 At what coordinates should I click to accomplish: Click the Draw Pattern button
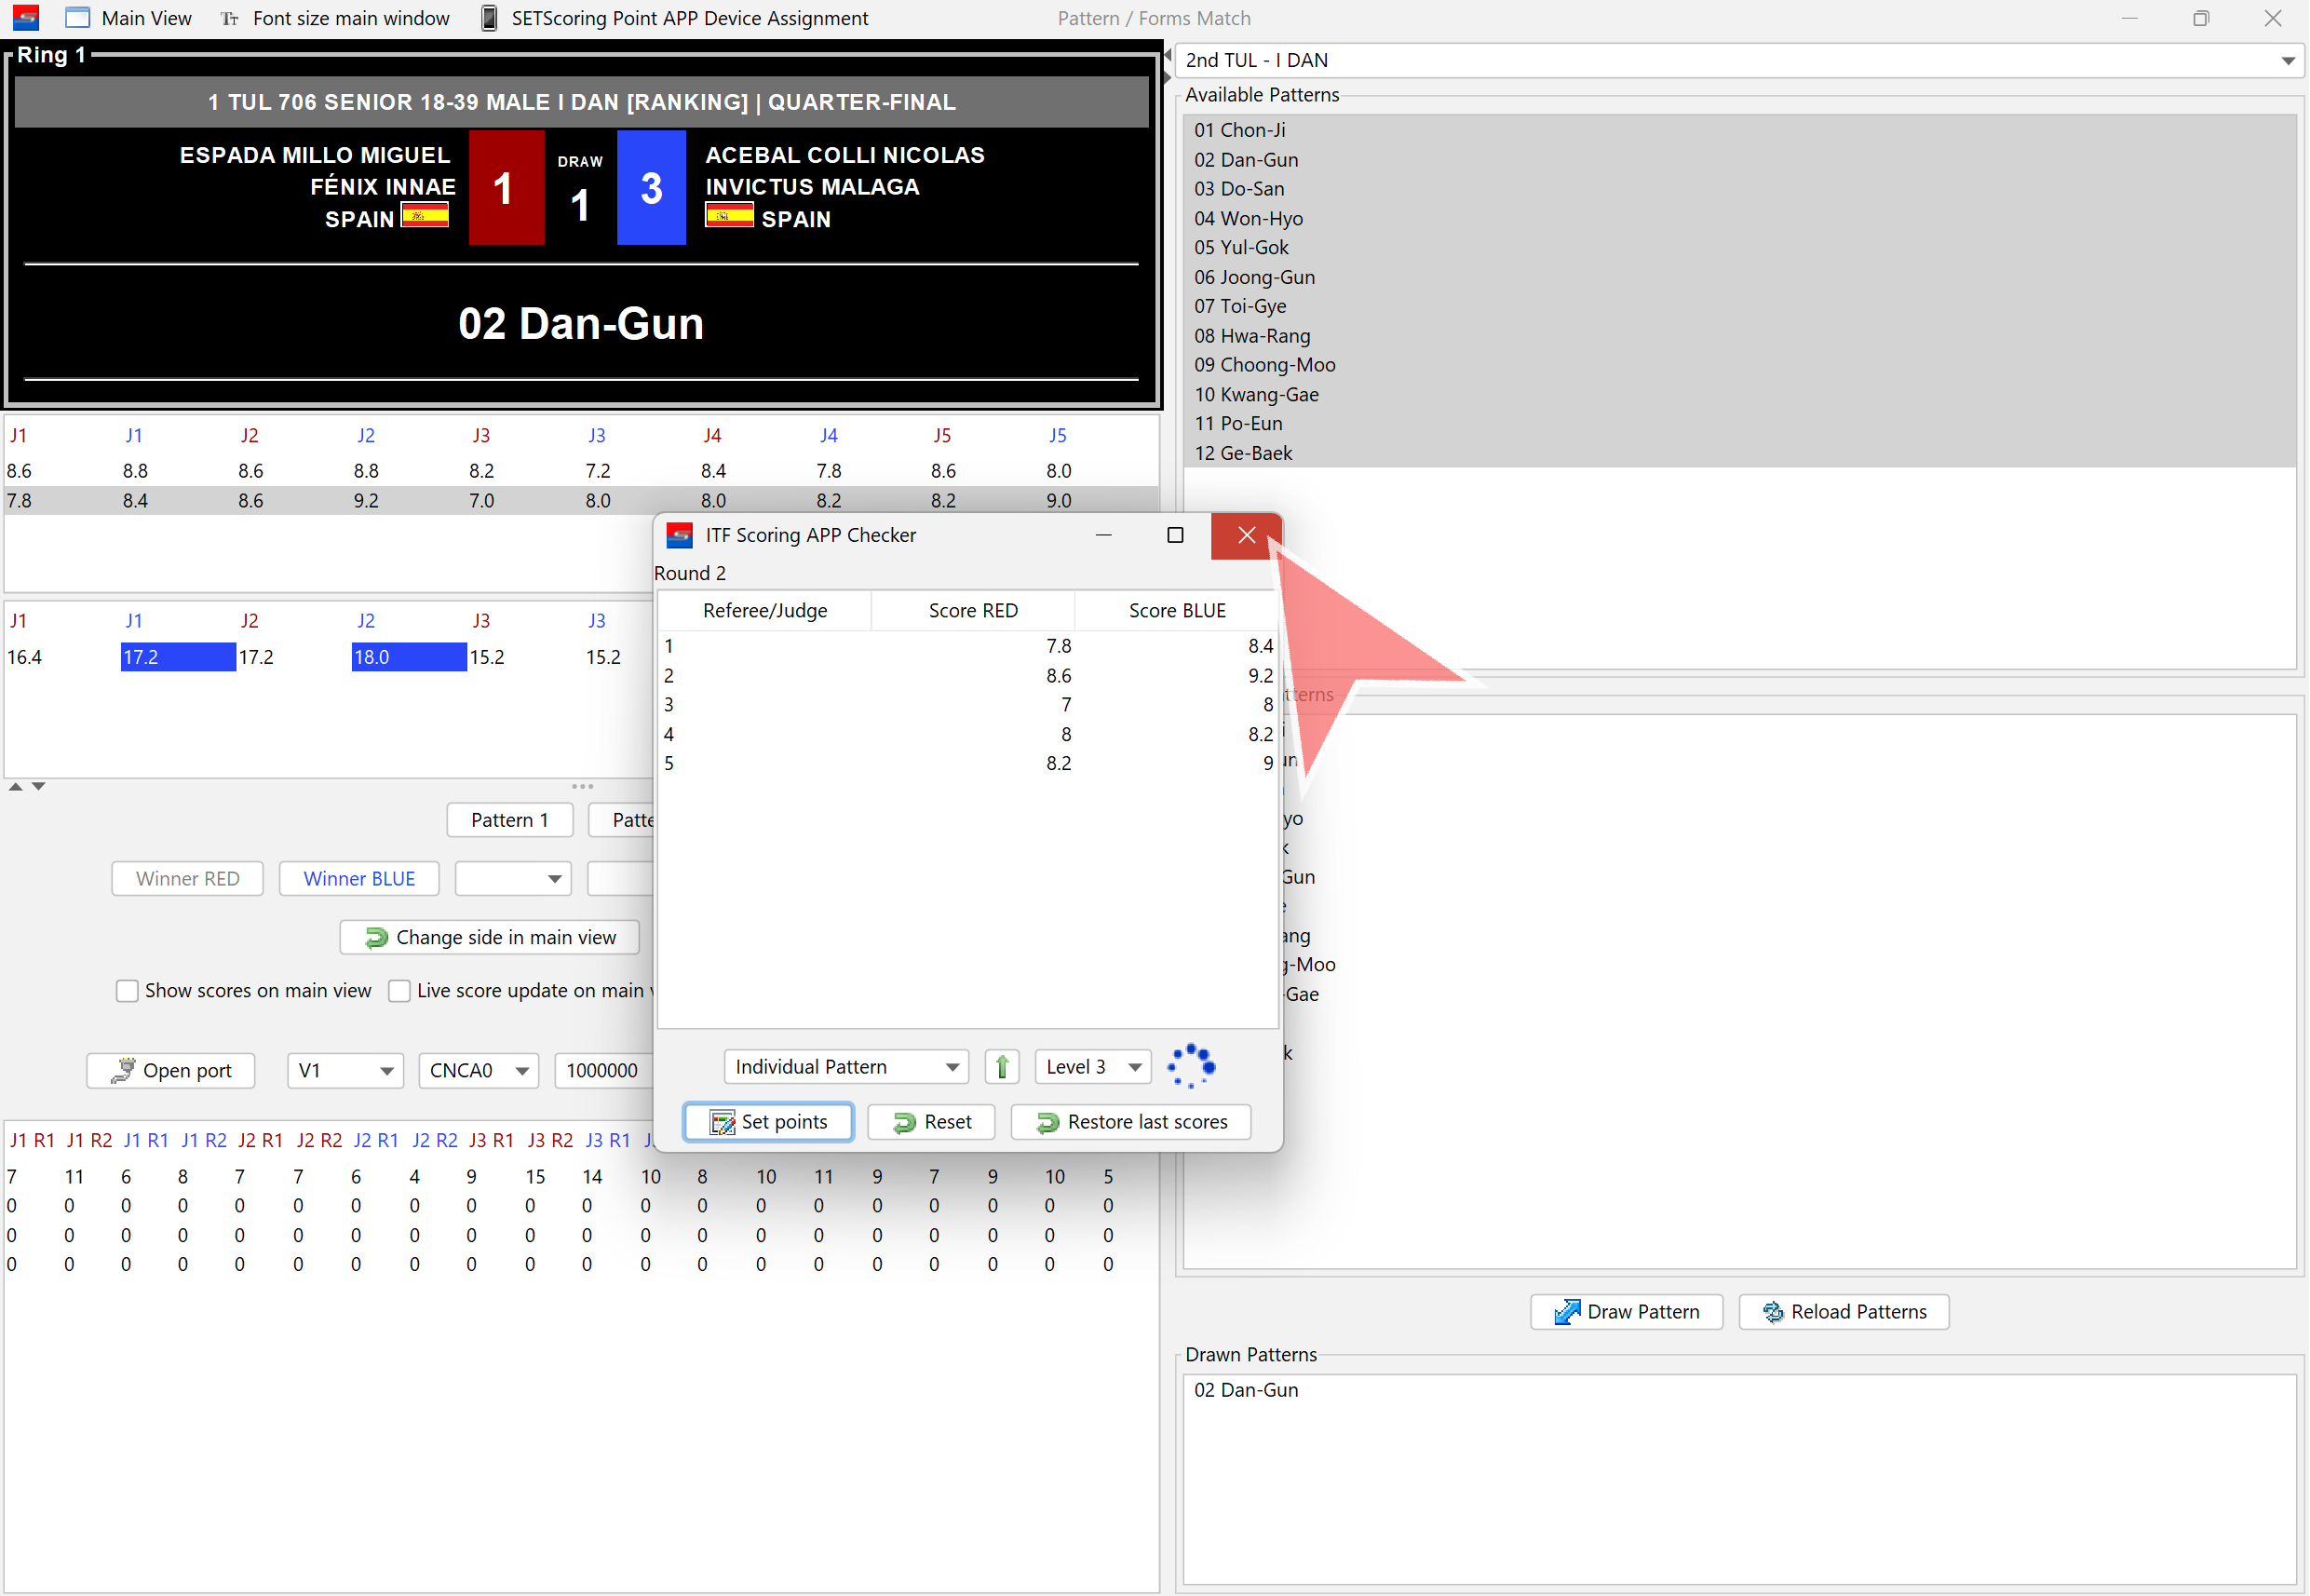pyautogui.click(x=1627, y=1312)
